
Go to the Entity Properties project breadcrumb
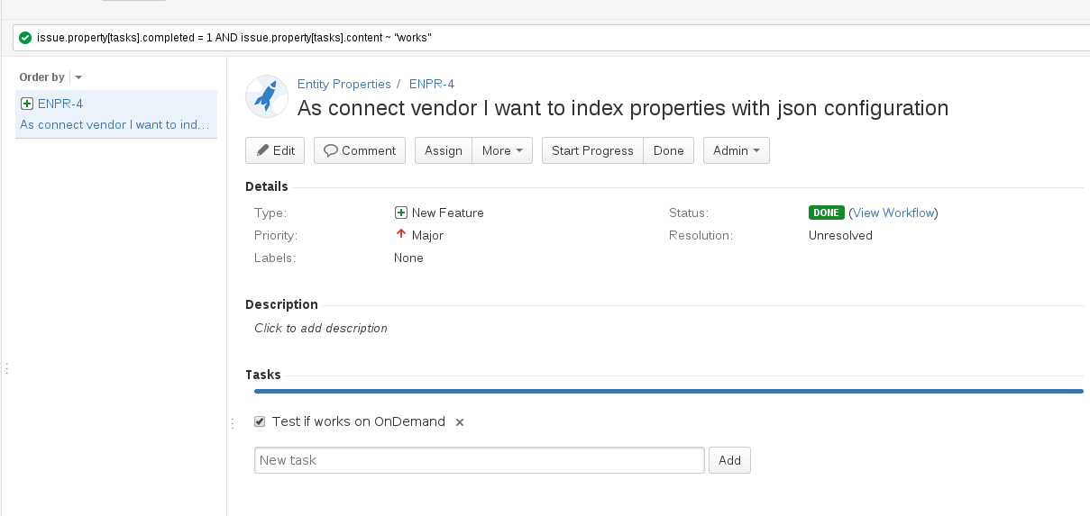tap(344, 84)
